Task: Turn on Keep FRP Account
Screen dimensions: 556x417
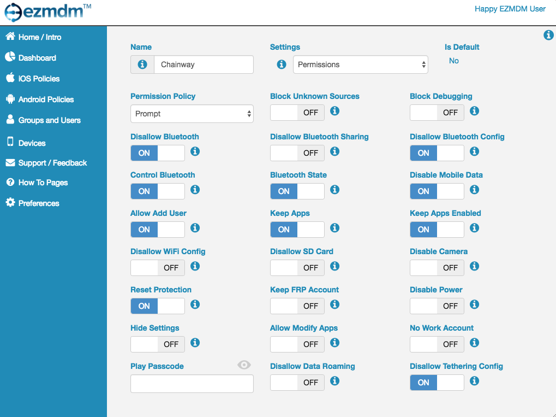Action: 297,306
